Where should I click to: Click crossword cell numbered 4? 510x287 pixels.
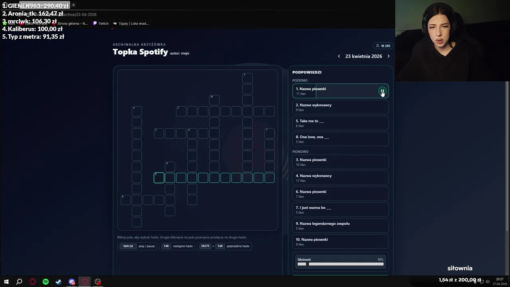[137, 111]
